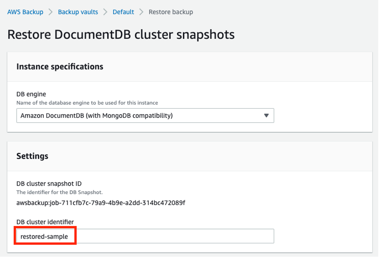Go to the Default vault breadcrumb
This screenshot has width=379, height=257.
pyautogui.click(x=123, y=12)
